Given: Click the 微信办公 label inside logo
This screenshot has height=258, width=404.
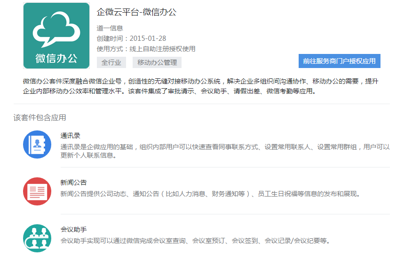Looking at the screenshot, I should coord(56,58).
